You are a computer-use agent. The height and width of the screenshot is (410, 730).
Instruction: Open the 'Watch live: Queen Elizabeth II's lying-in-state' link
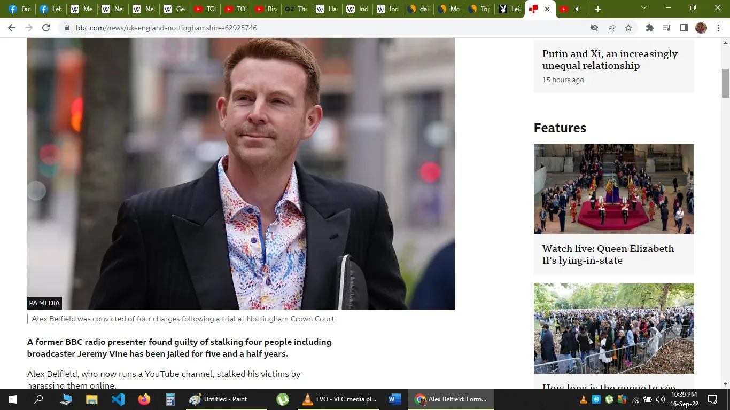[x=608, y=255]
